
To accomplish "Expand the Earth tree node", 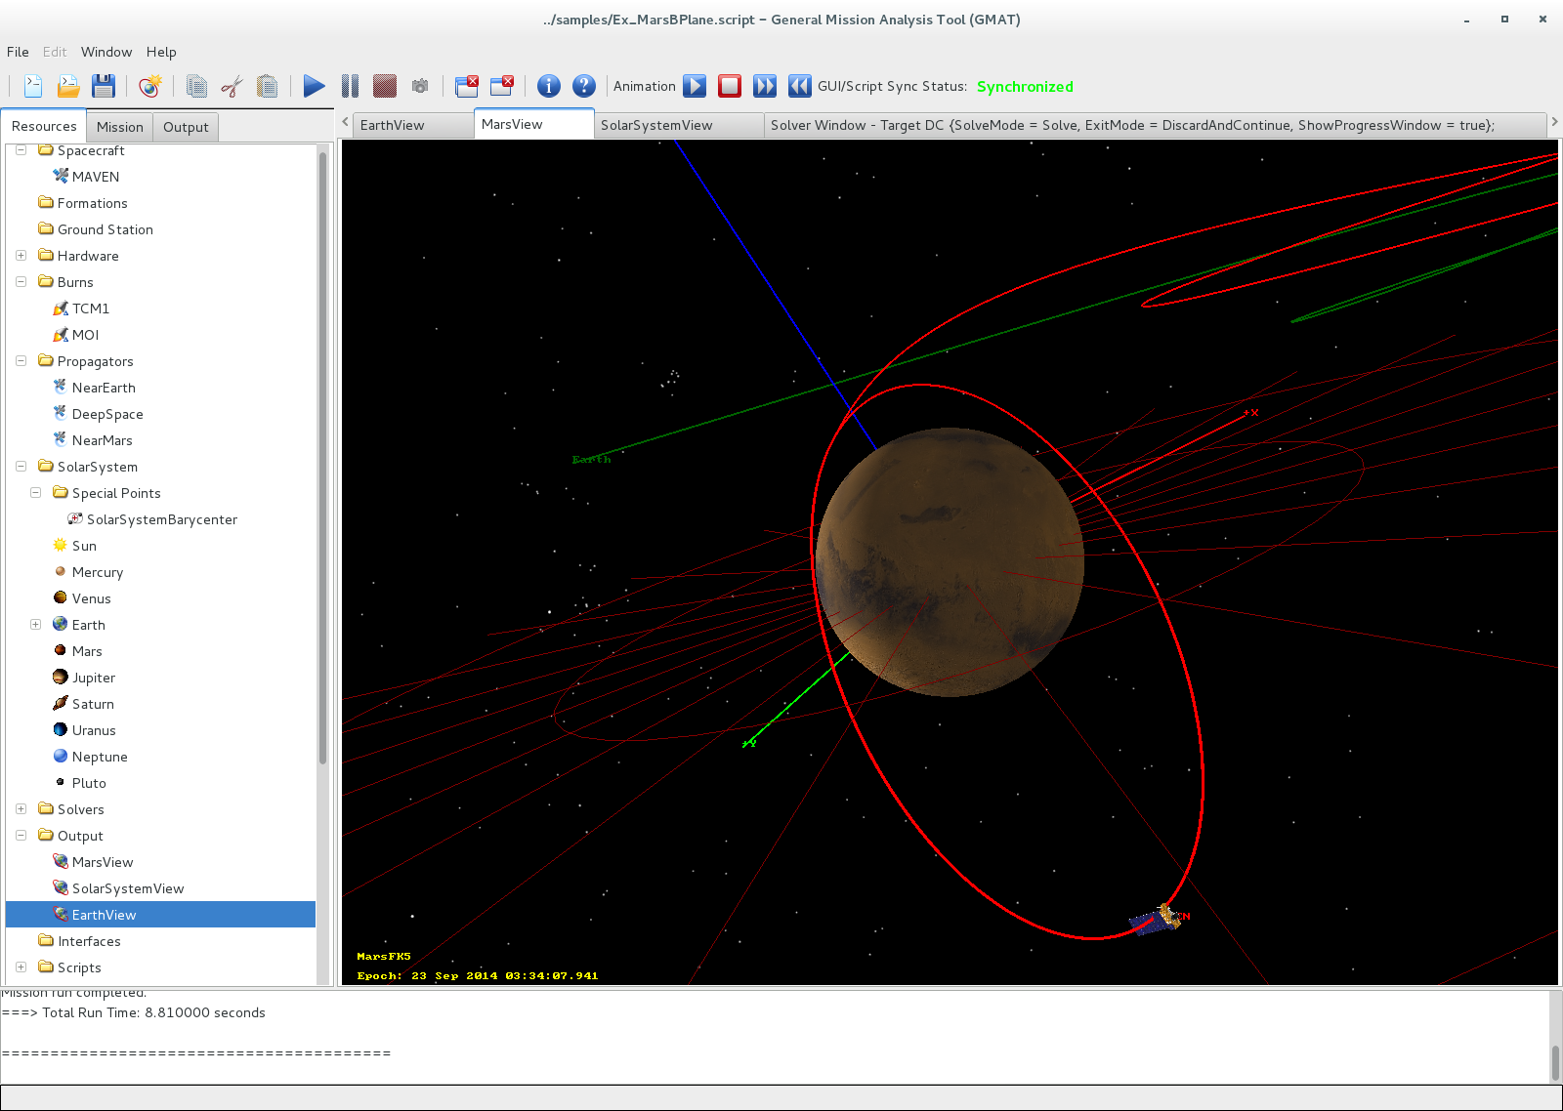I will pos(35,625).
